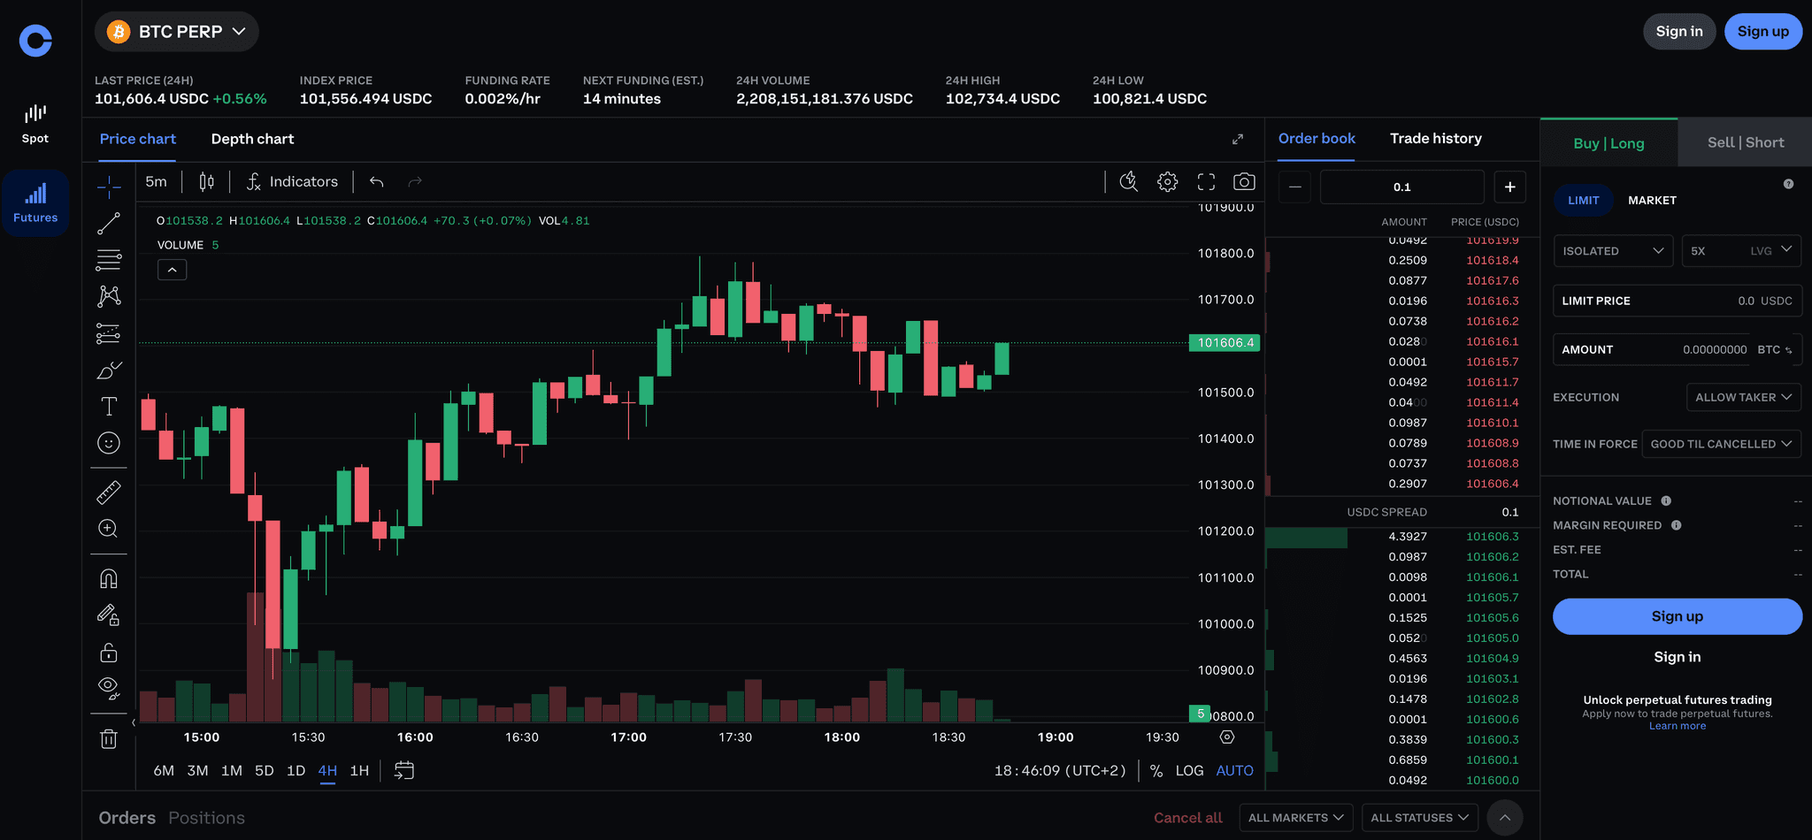Select the text annotation tool

(109, 406)
